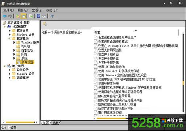186x131 pixels.
Task: Expand the Windows 组件 node
Action: pyautogui.click(x=14, y=42)
